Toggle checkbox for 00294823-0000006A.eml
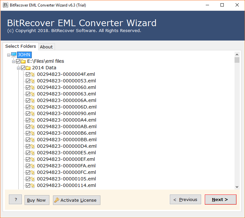Screen dimensions: 245x218 (28, 101)
